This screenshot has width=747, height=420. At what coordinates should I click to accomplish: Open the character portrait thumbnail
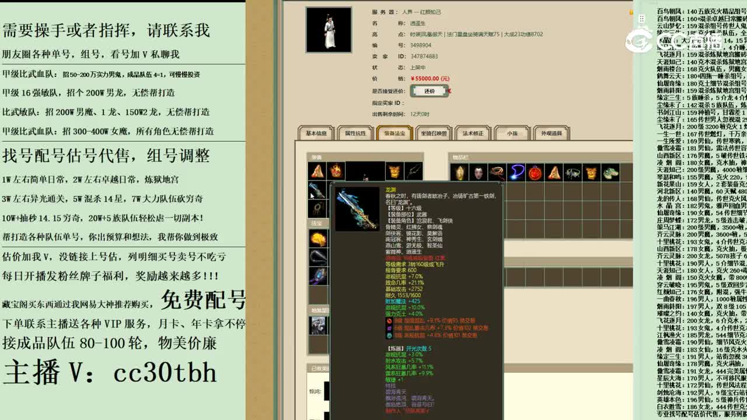click(x=329, y=30)
